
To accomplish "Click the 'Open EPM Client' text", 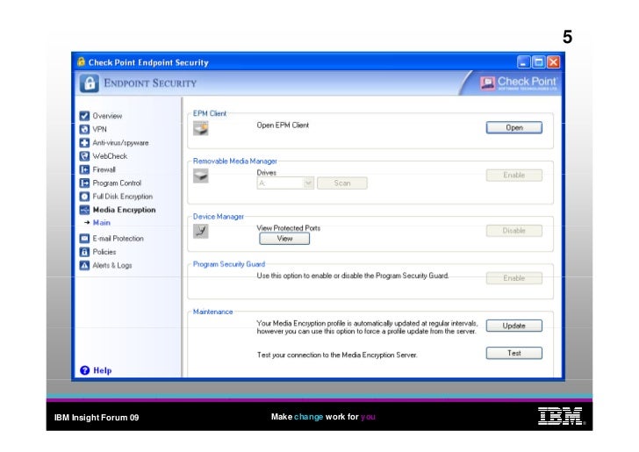I will click(283, 126).
